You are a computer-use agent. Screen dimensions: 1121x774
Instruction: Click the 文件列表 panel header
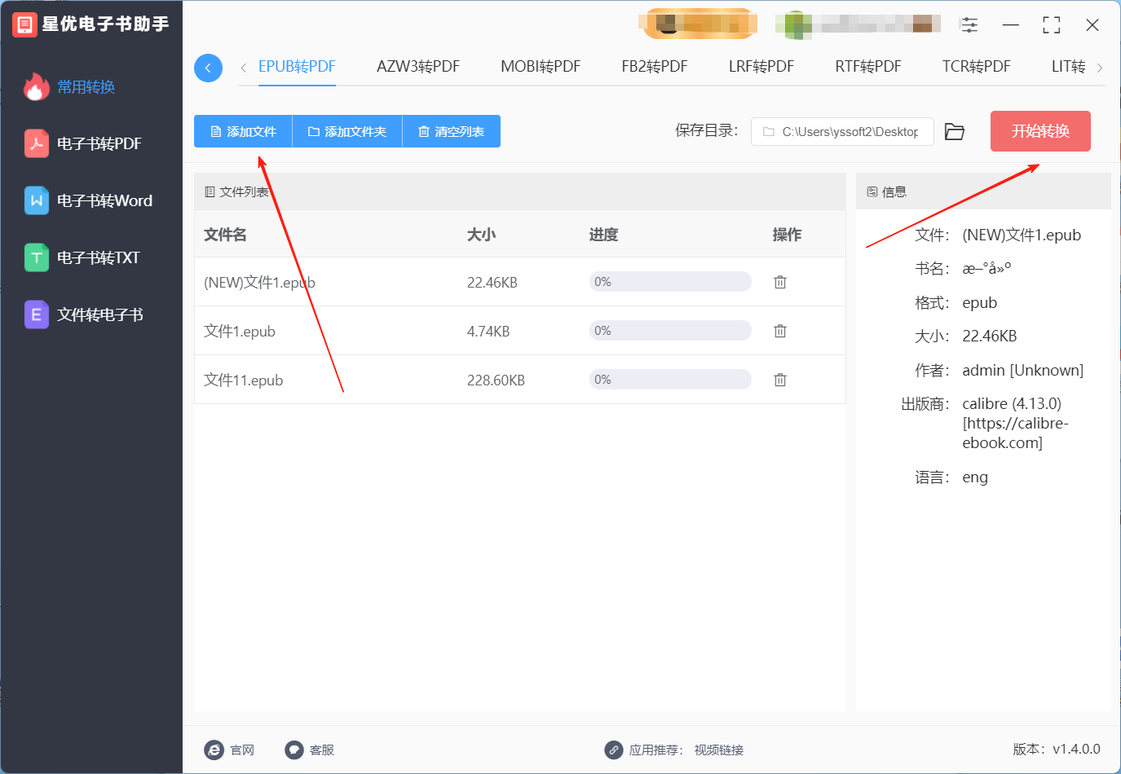tap(520, 191)
